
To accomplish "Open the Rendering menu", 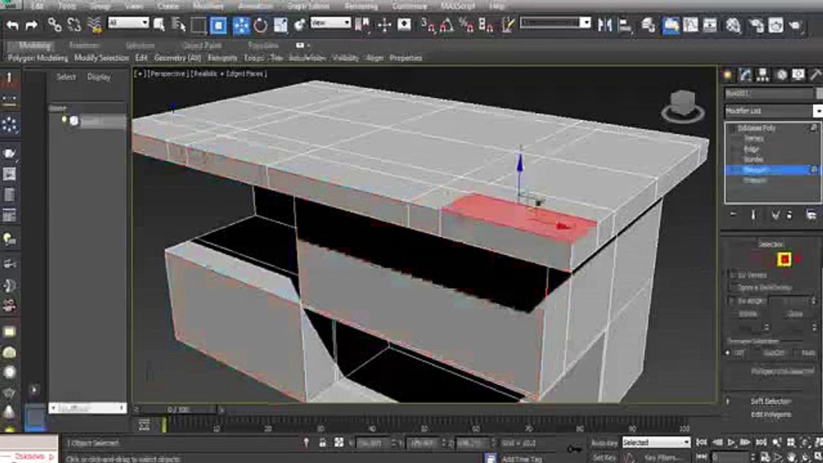I will click(361, 6).
